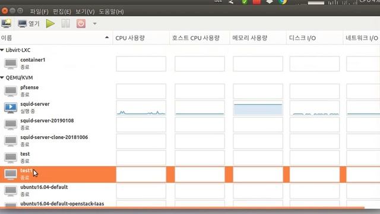Click ubuntu16.04-default monitor icon
This screenshot has width=380, height=214.
[x=11, y=191]
